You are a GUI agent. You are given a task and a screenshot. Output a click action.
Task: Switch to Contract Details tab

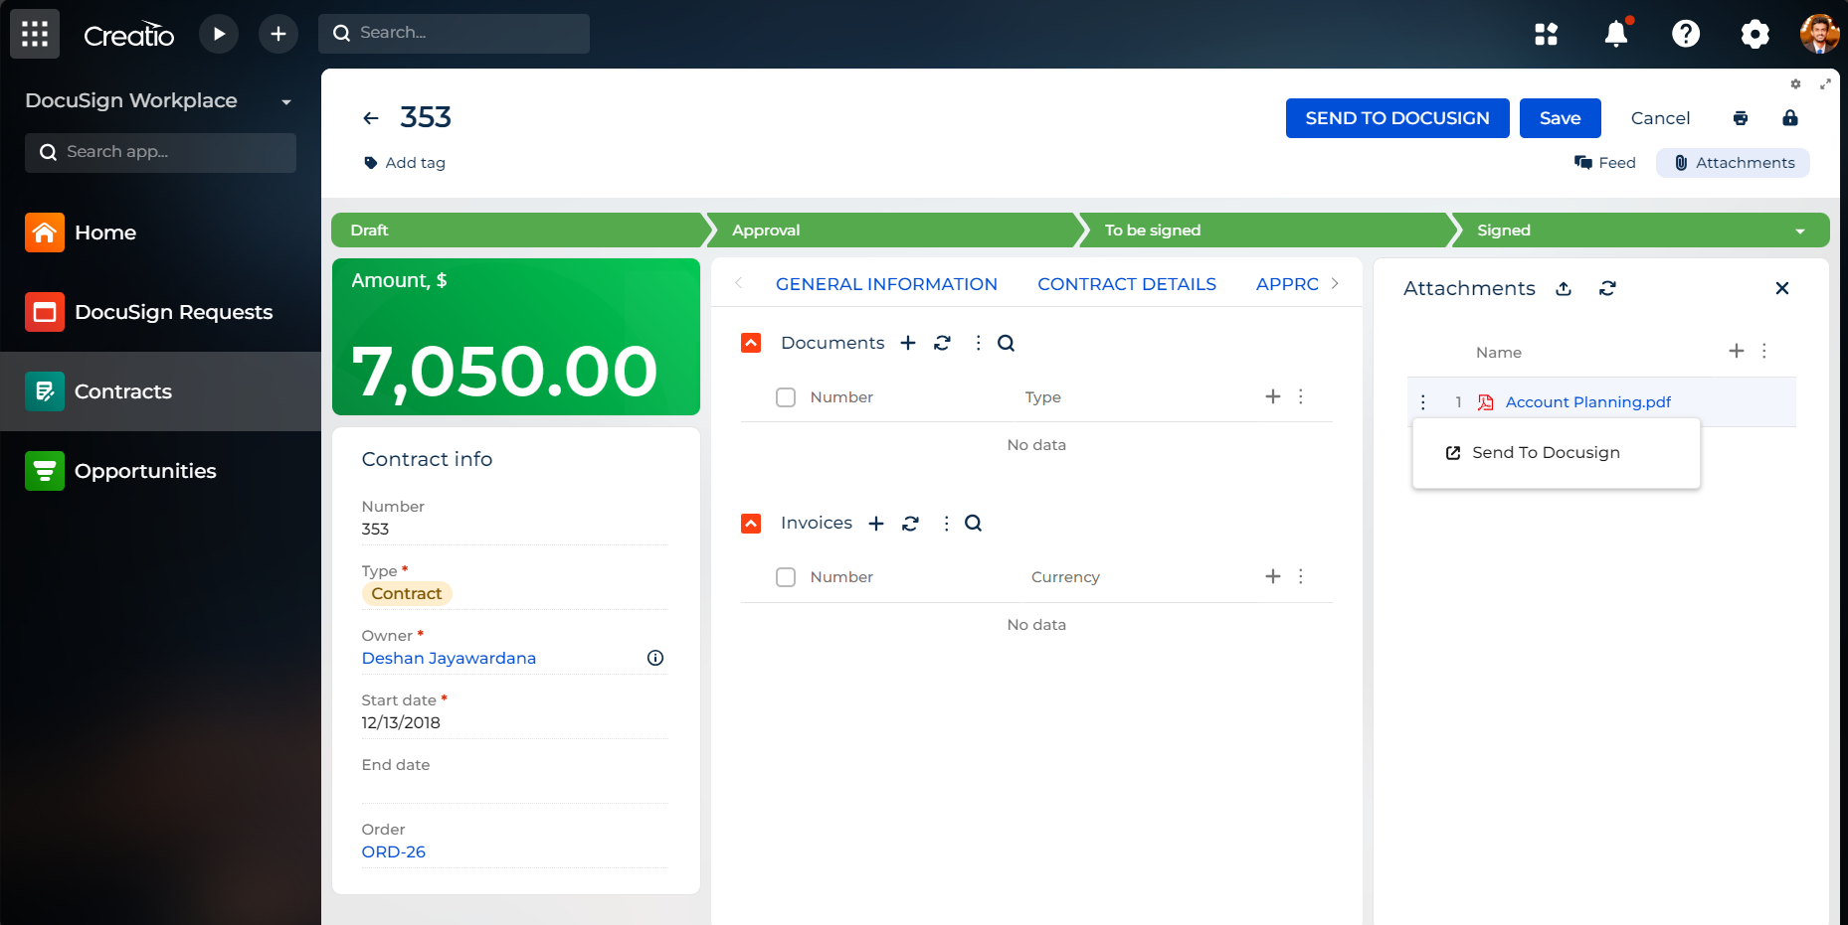tap(1127, 284)
